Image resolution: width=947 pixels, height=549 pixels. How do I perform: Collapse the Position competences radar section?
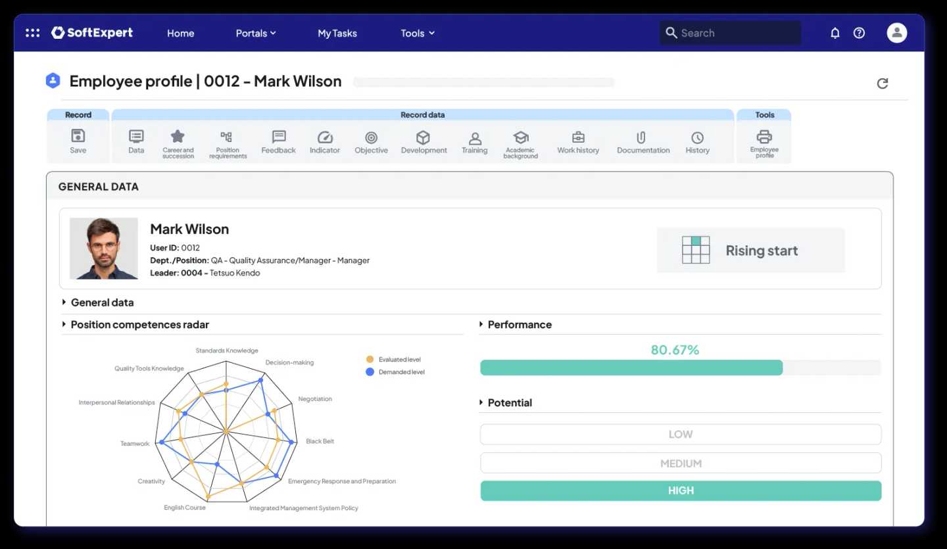pyautogui.click(x=139, y=325)
